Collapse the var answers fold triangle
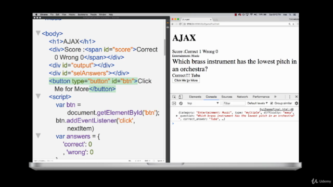 pos(38,136)
